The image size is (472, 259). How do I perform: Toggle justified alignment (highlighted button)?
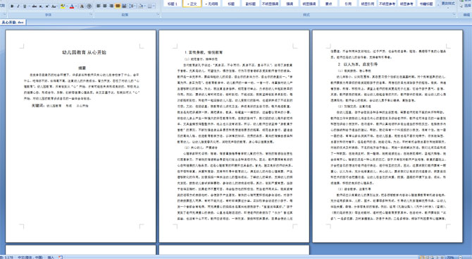coord(118,6)
